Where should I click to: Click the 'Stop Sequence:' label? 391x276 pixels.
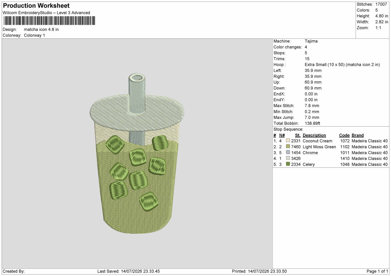[x=288, y=129]
